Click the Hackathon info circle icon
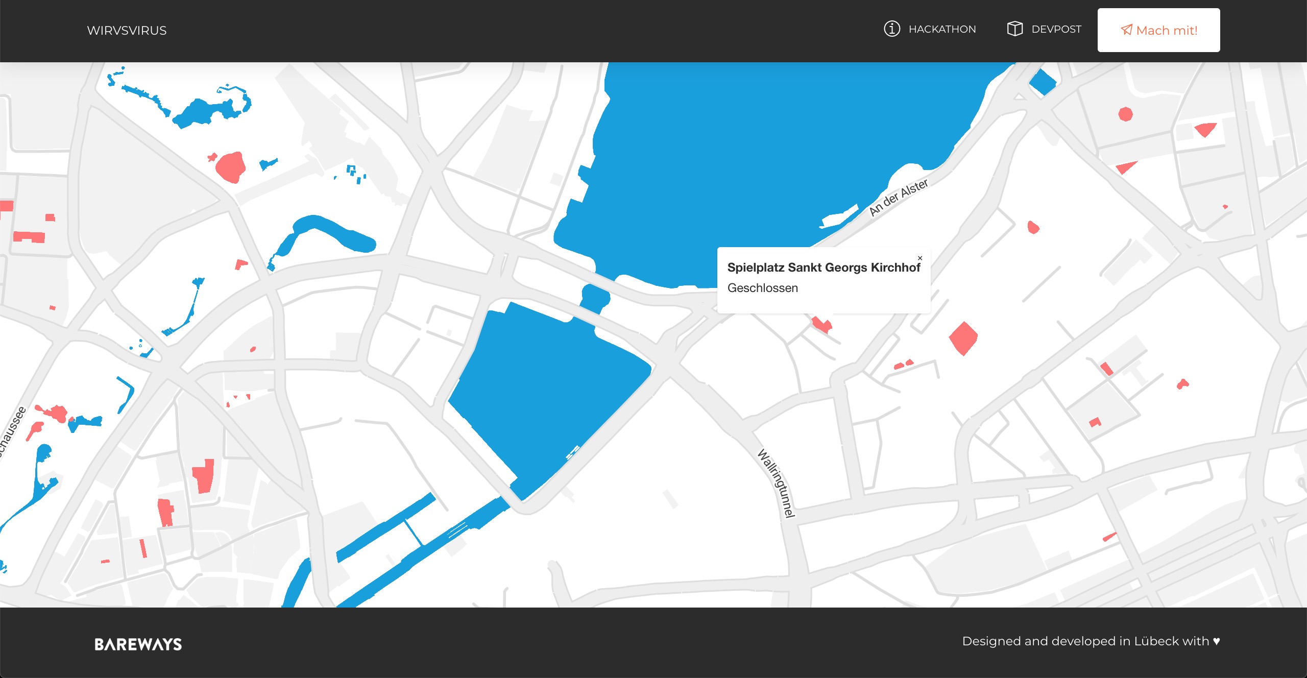Screen dimensions: 1307x678 (891, 29)
